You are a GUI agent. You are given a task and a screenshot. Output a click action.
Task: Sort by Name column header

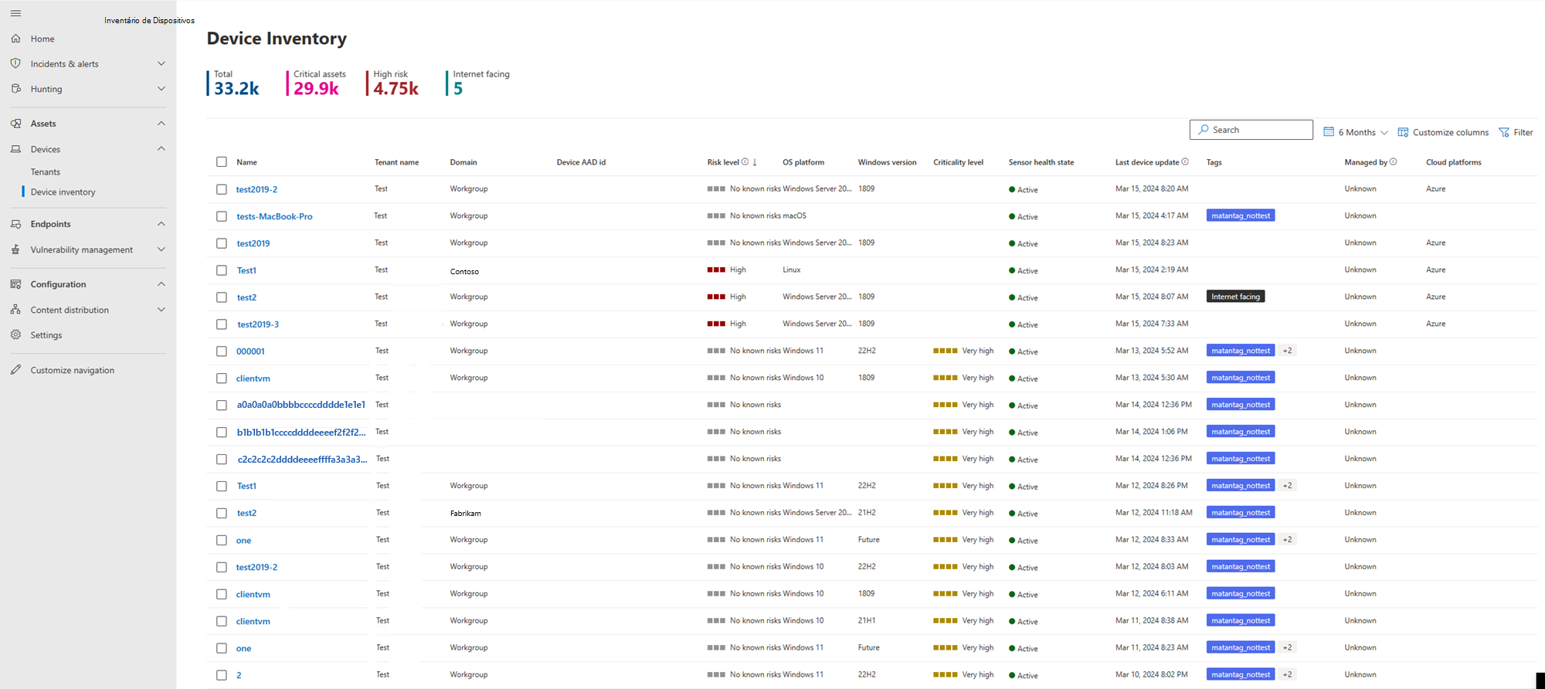point(246,162)
